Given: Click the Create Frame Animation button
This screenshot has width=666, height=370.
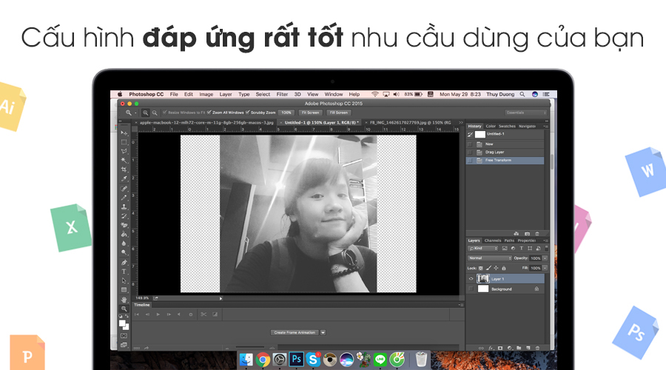Looking at the screenshot, I should click(x=295, y=333).
